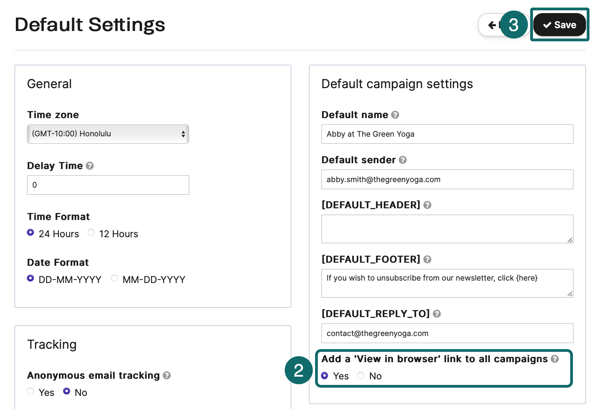Select the 12 Hours time format

click(x=91, y=232)
